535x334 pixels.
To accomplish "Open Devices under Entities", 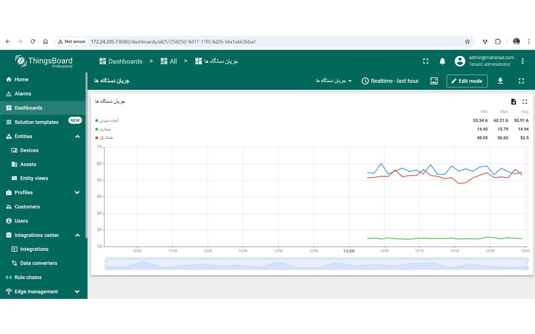I will click(x=43, y=150).
